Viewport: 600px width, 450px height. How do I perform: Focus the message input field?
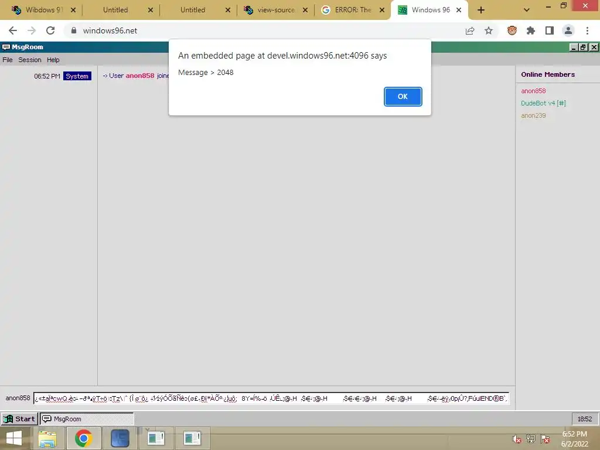click(x=271, y=398)
